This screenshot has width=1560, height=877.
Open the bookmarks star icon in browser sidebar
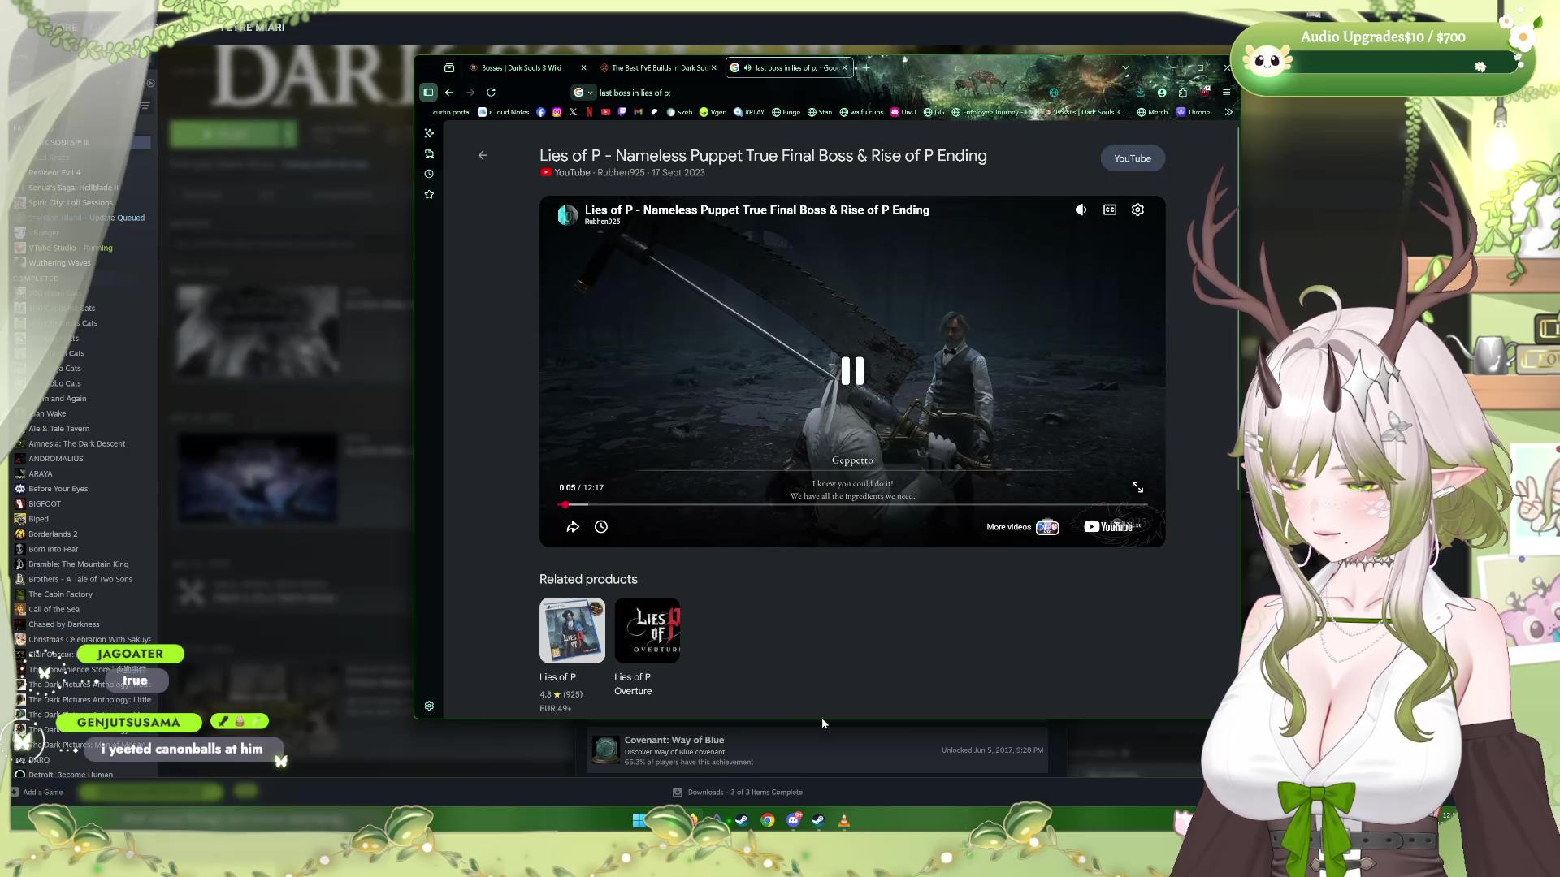tap(429, 195)
